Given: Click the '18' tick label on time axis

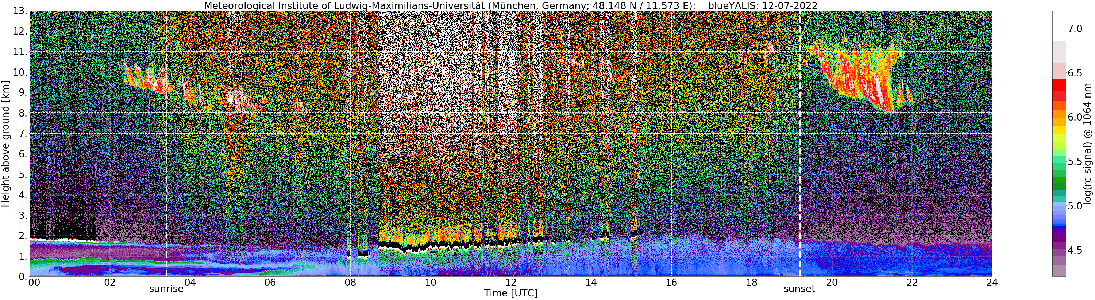Looking at the screenshot, I should (752, 283).
